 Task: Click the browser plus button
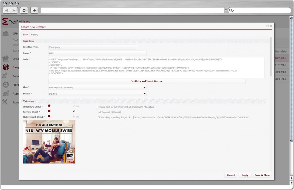tap(34, 10)
